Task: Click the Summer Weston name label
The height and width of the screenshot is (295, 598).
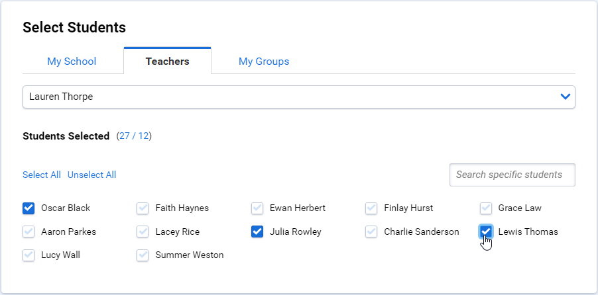Action: [x=190, y=255]
